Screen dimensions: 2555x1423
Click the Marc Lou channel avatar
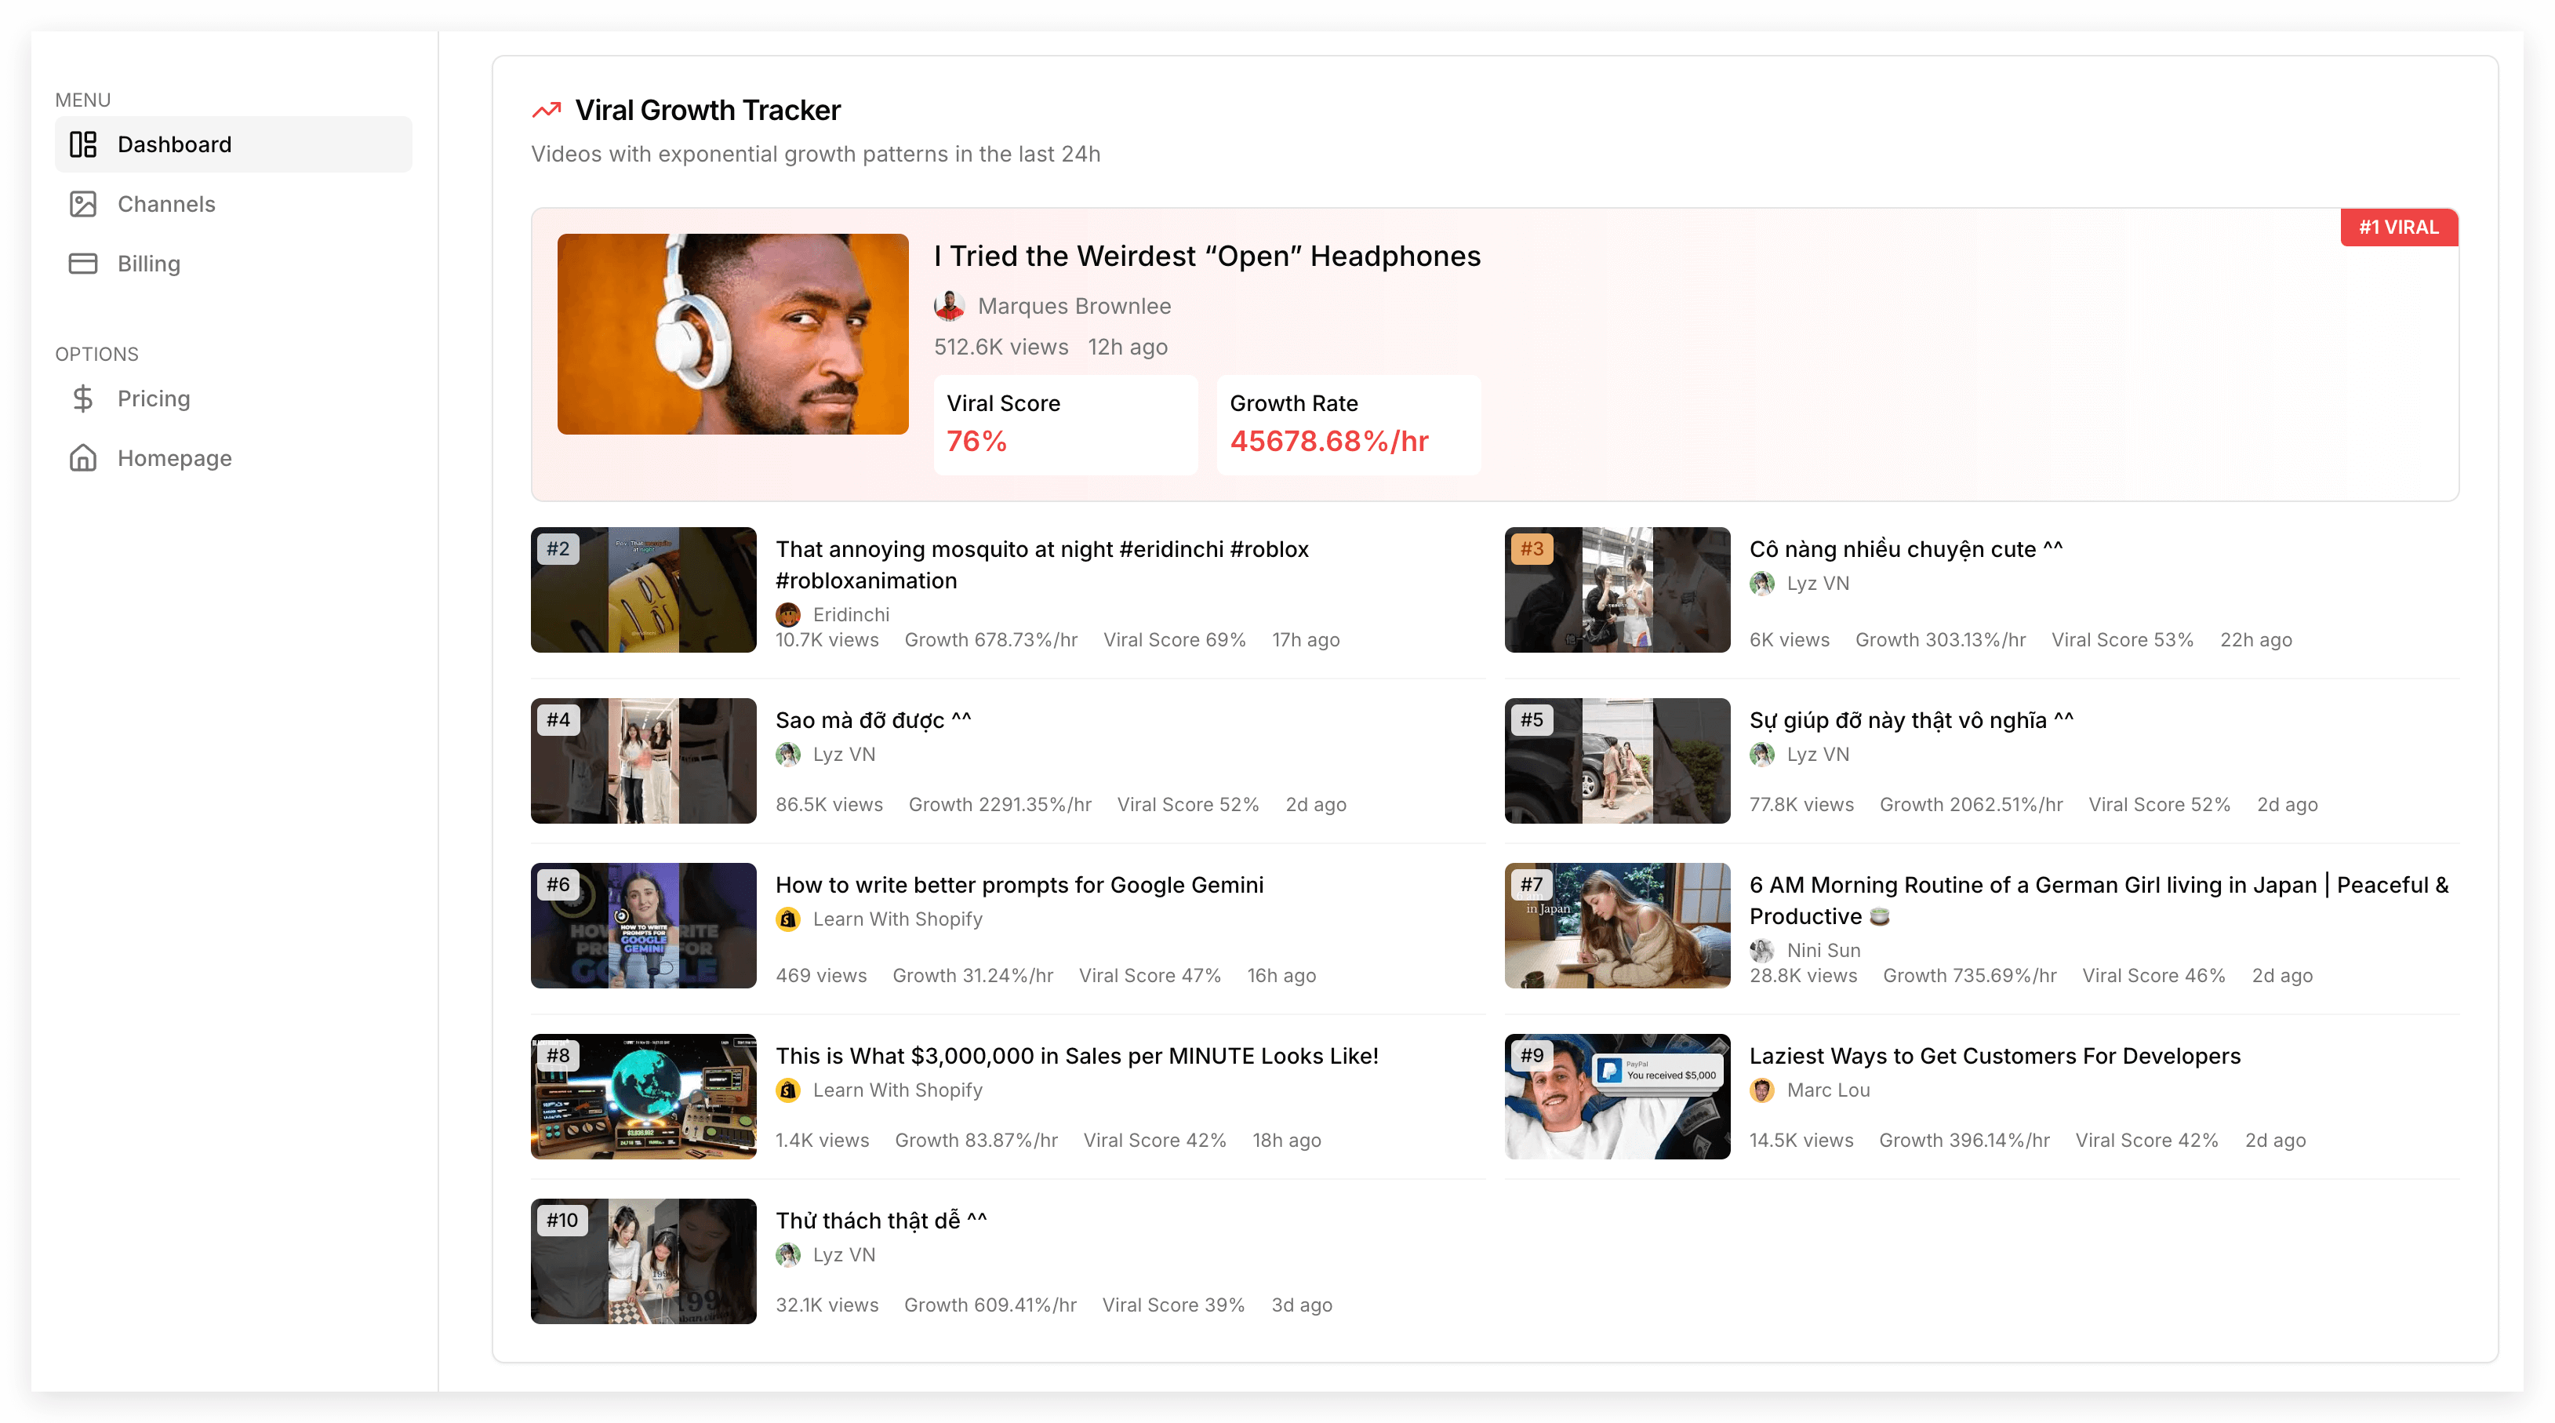click(1761, 1090)
